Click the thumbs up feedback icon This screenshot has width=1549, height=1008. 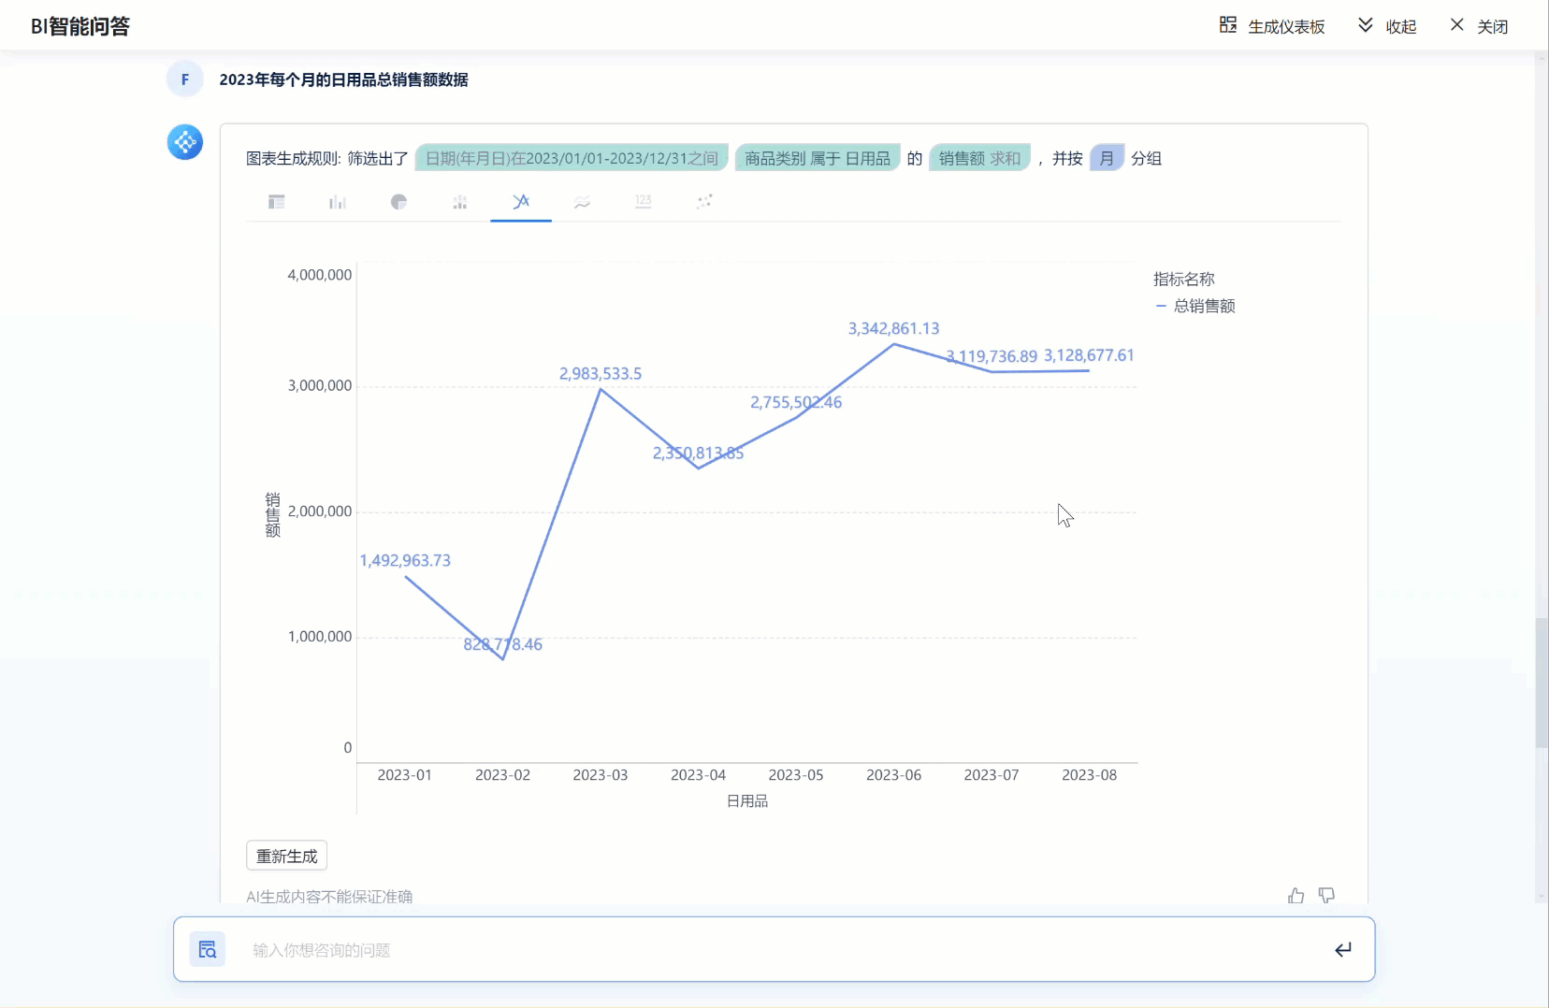click(1296, 896)
